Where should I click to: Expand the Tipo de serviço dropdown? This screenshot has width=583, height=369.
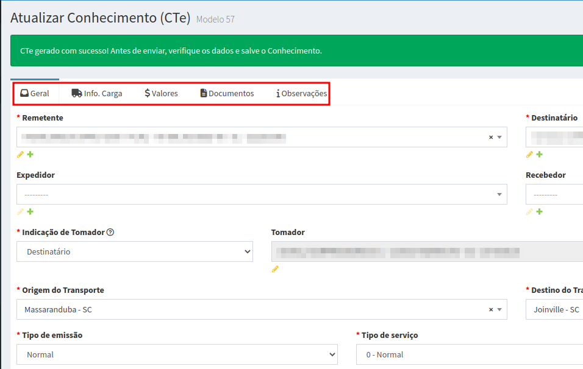pos(468,354)
